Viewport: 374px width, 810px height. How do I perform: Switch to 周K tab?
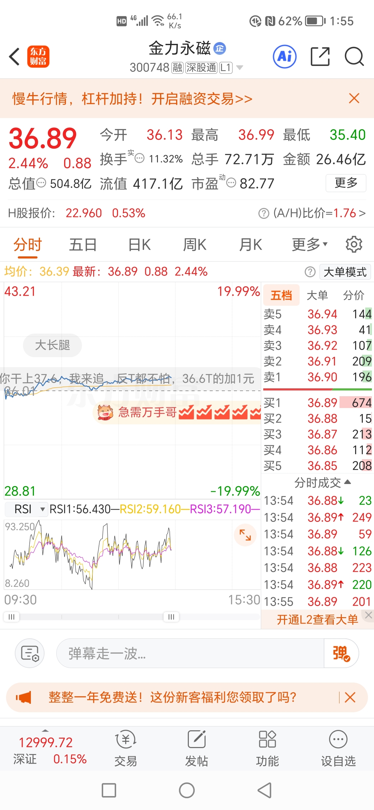(x=195, y=245)
